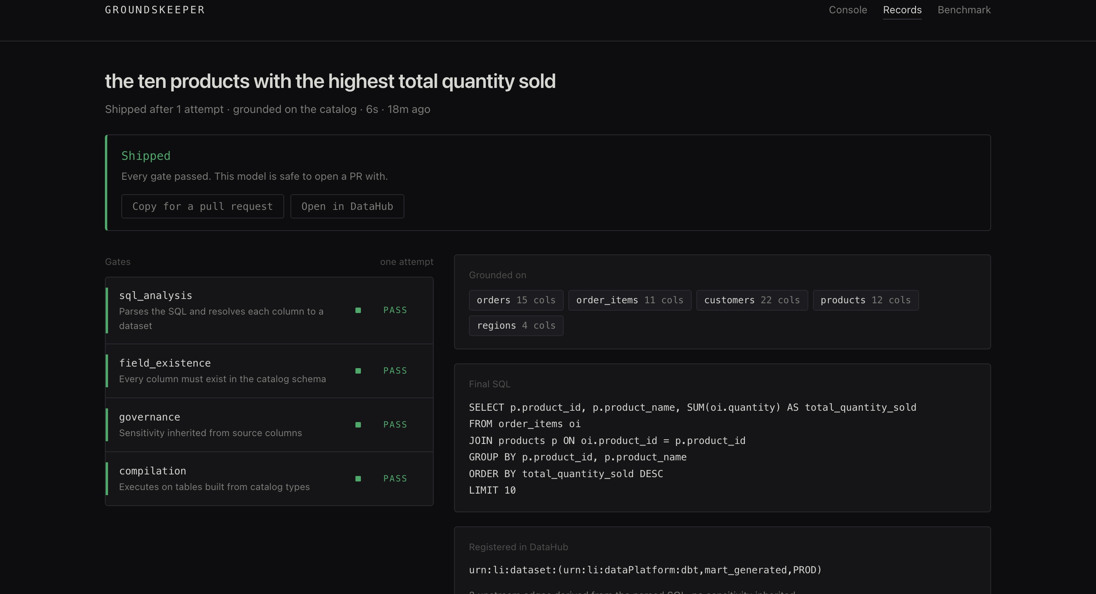
Task: Click 'Registered in DataHub' heading
Action: pos(518,547)
